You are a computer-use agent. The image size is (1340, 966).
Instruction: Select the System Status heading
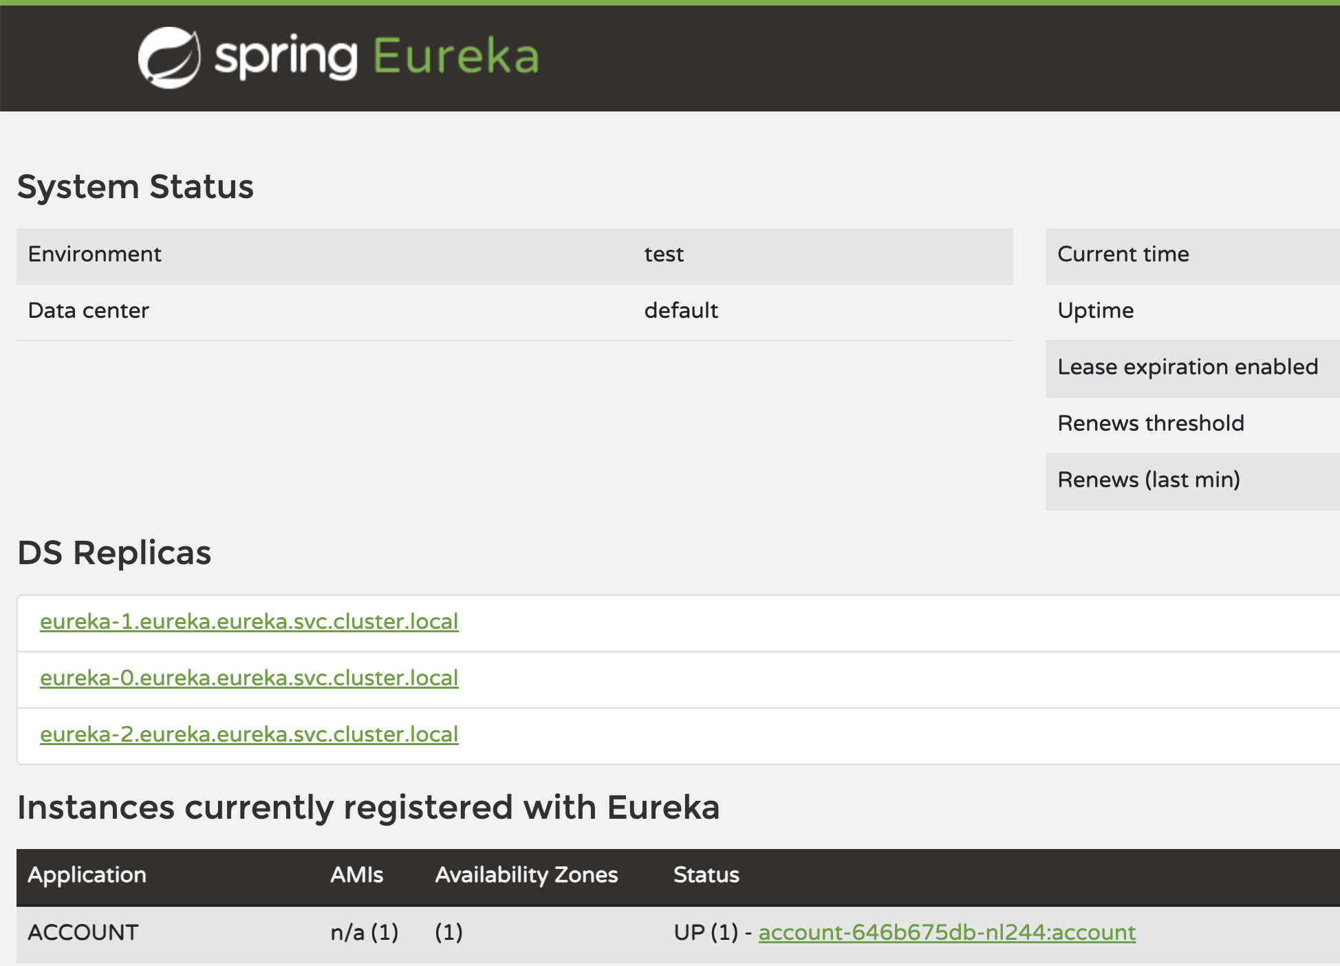[136, 184]
